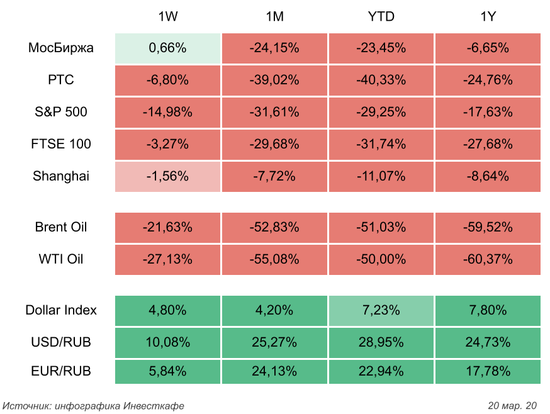The image size is (550, 414).
Task: Click the date label 20 мар. 20
Action: (512, 405)
